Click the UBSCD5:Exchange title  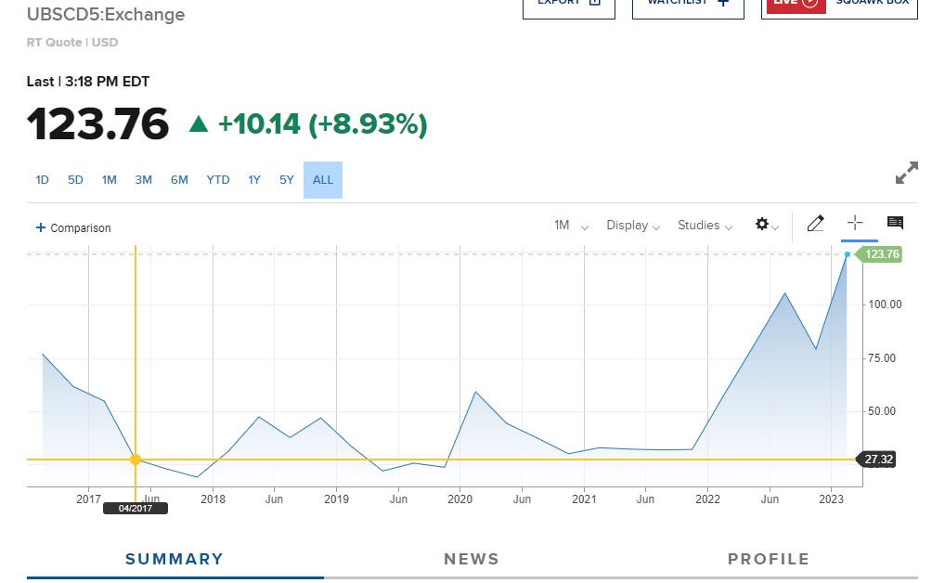pyautogui.click(x=106, y=15)
